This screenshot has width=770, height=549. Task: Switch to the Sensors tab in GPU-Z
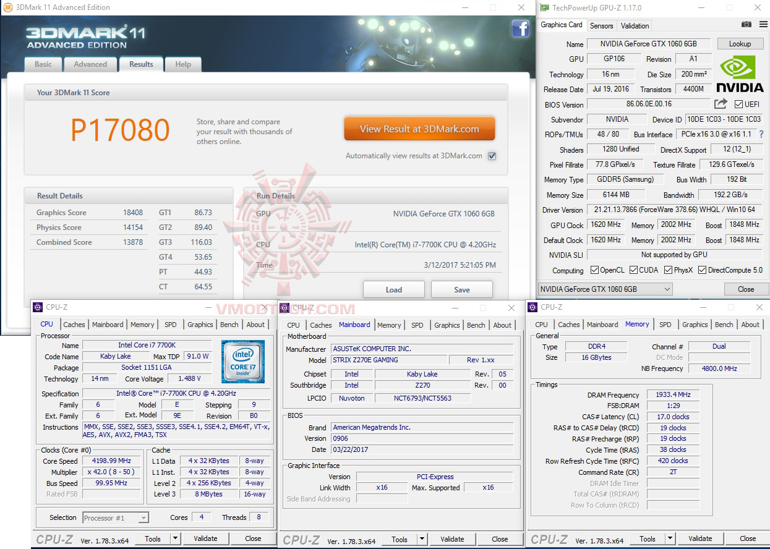(601, 25)
